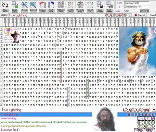Screen dimensions: 156x132
Task: Select the Existence Ra-El list entry
Action: click(10, 130)
